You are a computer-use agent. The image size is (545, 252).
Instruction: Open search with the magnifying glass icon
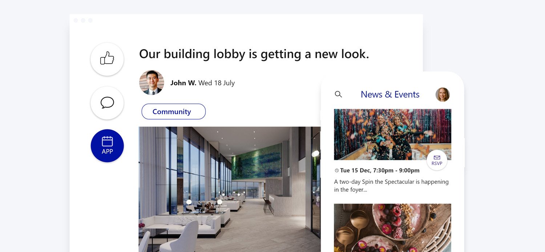coord(338,94)
